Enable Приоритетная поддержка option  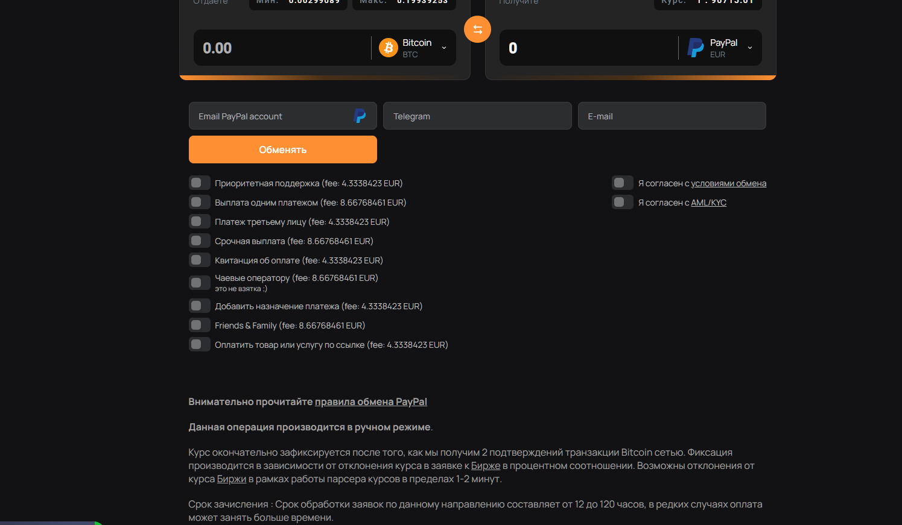coord(199,183)
